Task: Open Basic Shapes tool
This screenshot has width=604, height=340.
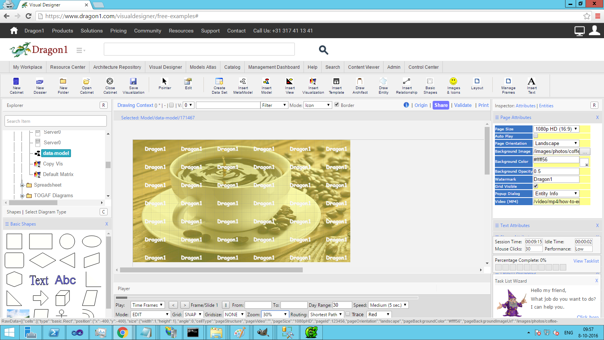Action: pos(430,85)
